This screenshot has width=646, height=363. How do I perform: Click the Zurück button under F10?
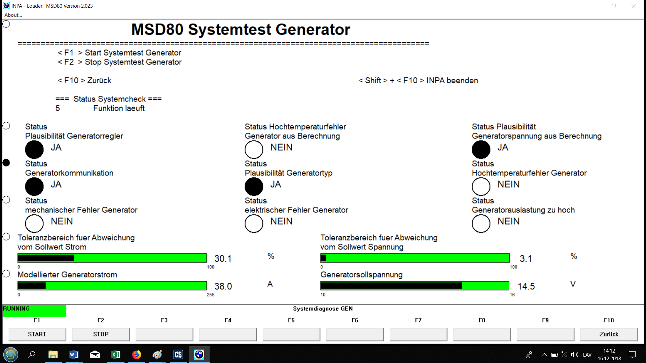[608, 334]
